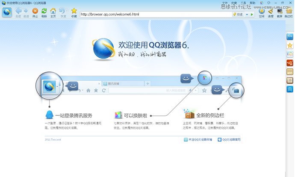Click the 可以换肤啦 heading

(x=135, y=115)
